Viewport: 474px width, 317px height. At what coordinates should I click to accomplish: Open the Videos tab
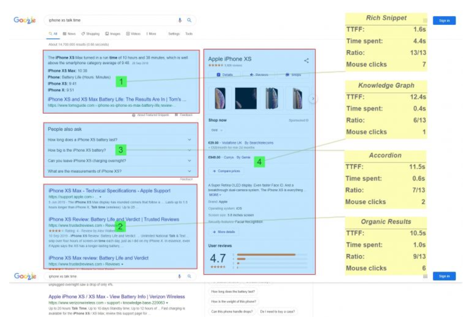point(133,34)
